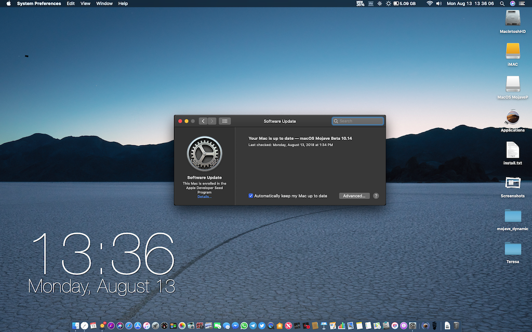Focus the Search field in Software Update window
The height and width of the screenshot is (332, 532).
tap(358, 121)
